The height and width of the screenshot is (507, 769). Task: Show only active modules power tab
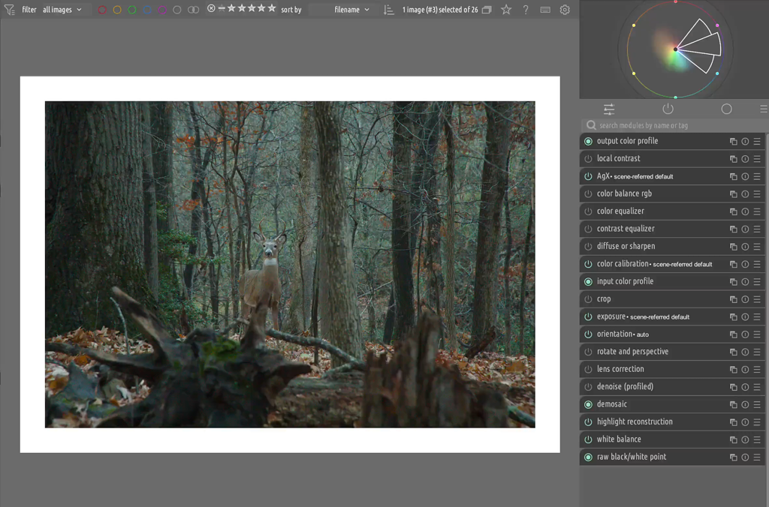pos(668,109)
